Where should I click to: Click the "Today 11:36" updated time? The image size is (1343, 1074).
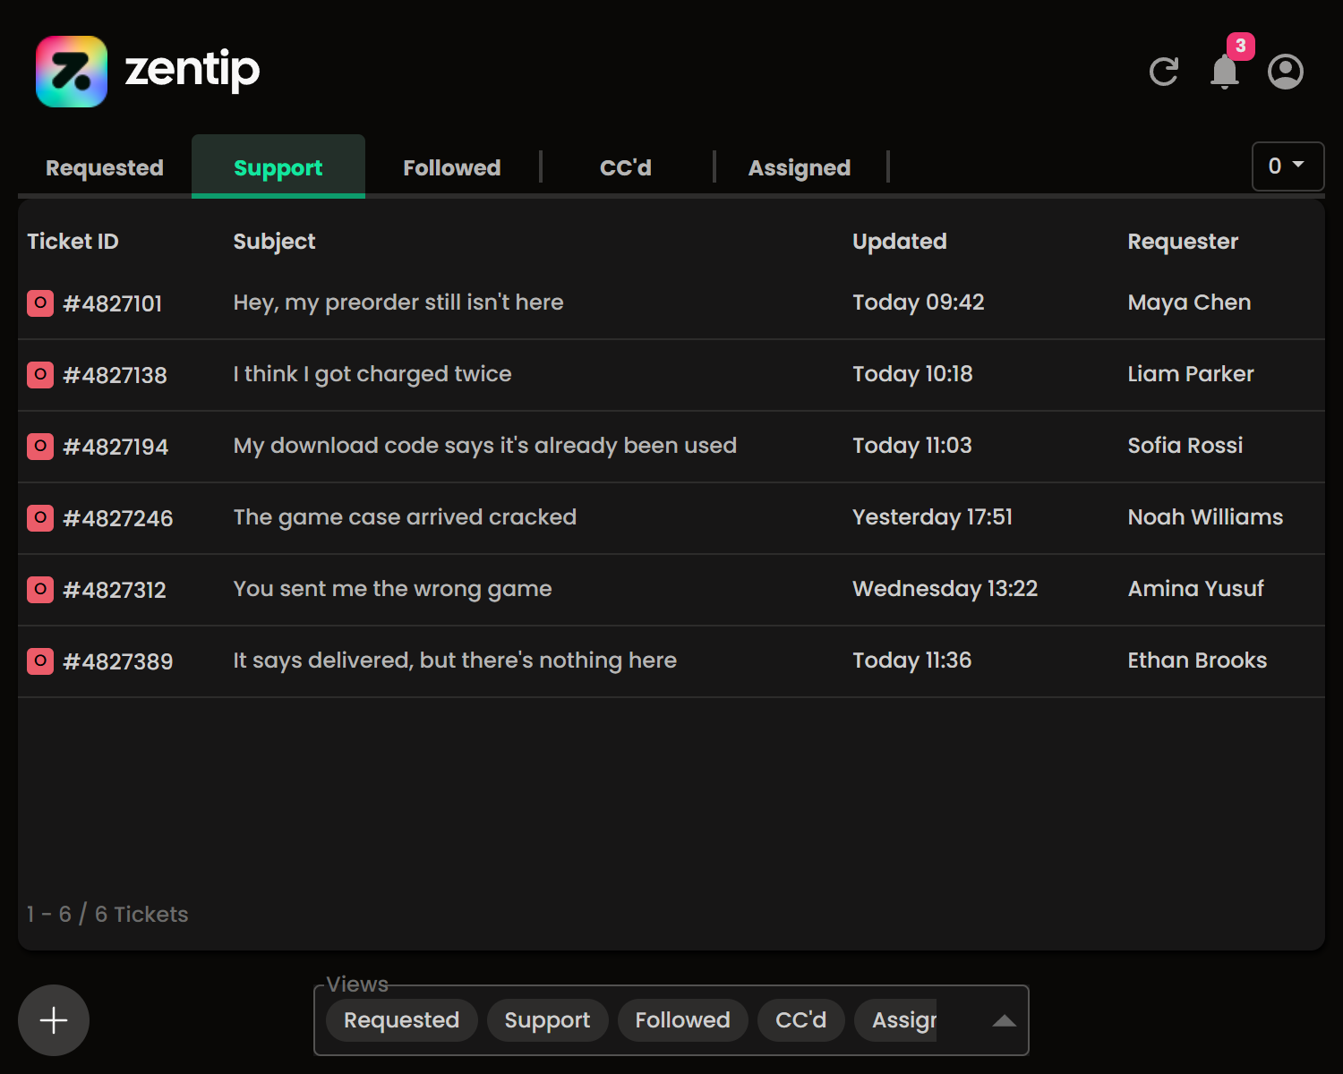pos(911,661)
